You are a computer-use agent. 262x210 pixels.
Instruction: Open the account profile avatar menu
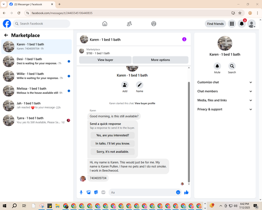click(x=252, y=24)
